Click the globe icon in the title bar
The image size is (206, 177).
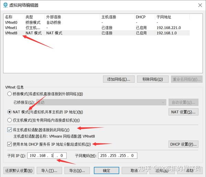pos(5,5)
